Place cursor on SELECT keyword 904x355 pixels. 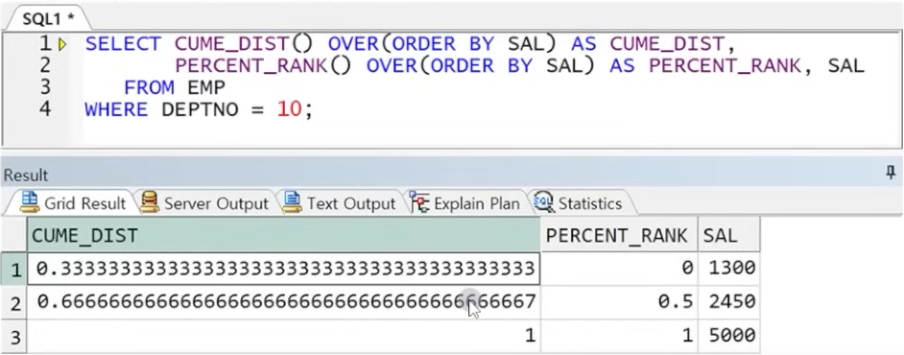click(x=123, y=44)
